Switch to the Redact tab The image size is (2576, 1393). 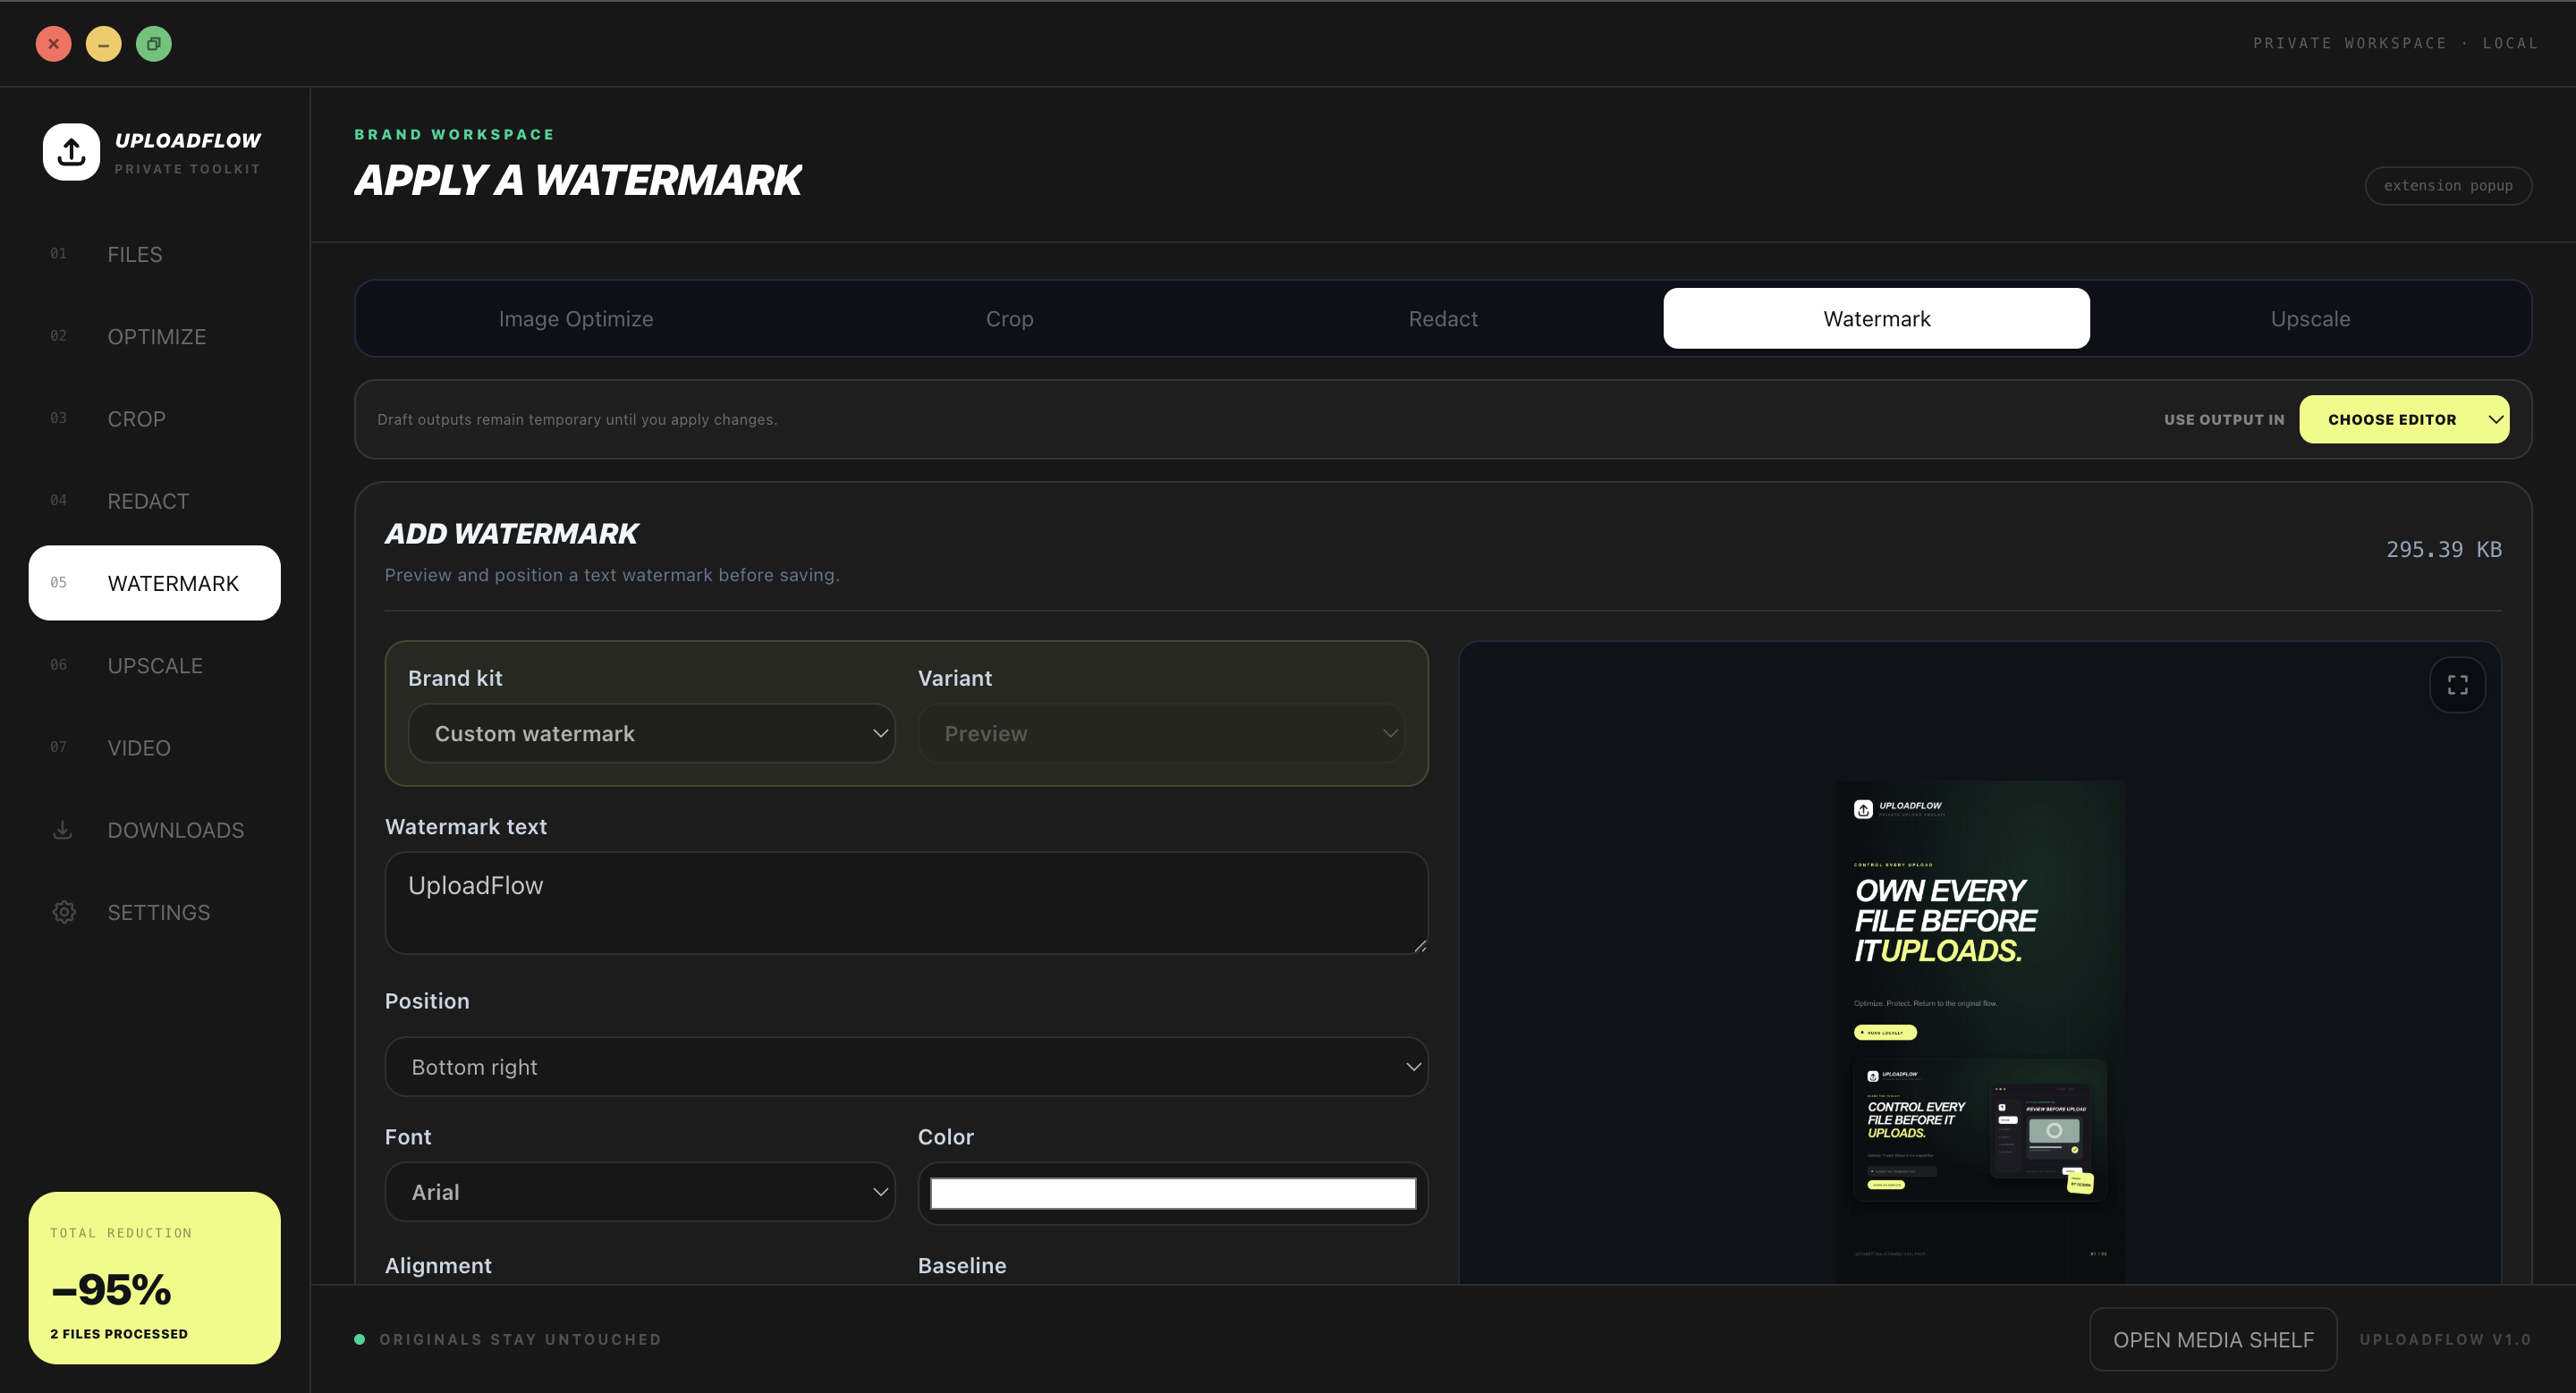(x=1443, y=319)
